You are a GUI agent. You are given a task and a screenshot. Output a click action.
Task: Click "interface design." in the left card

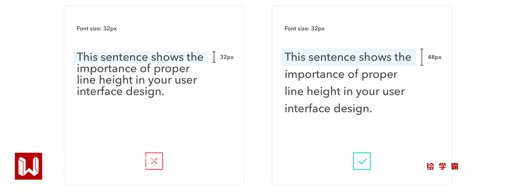(x=120, y=92)
